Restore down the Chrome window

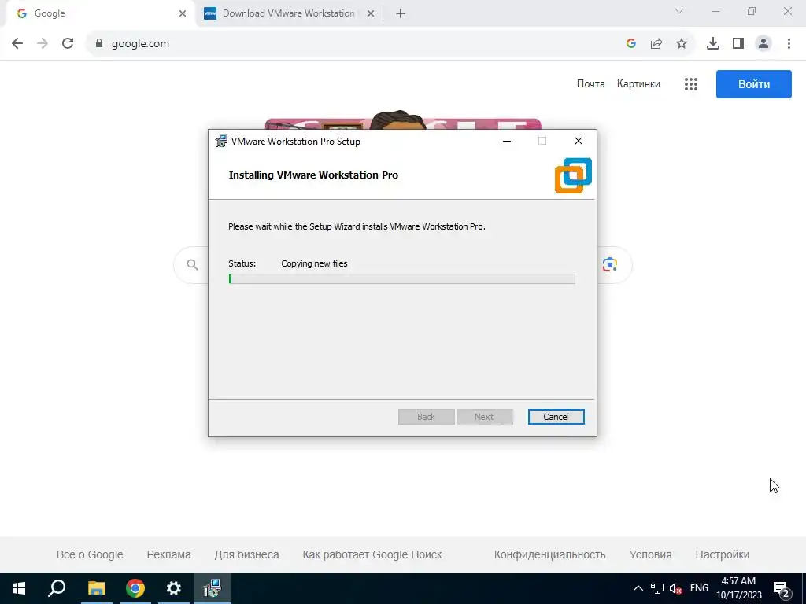point(752,11)
